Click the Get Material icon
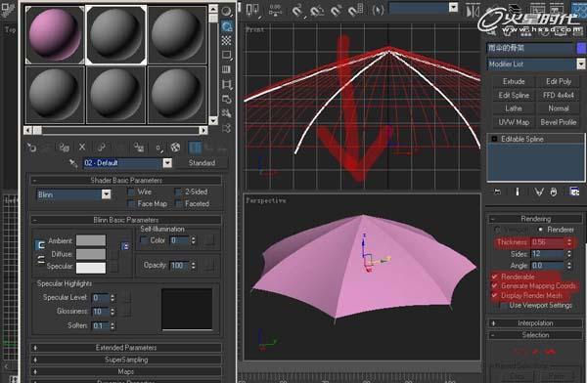The width and height of the screenshot is (587, 383). [x=31, y=148]
